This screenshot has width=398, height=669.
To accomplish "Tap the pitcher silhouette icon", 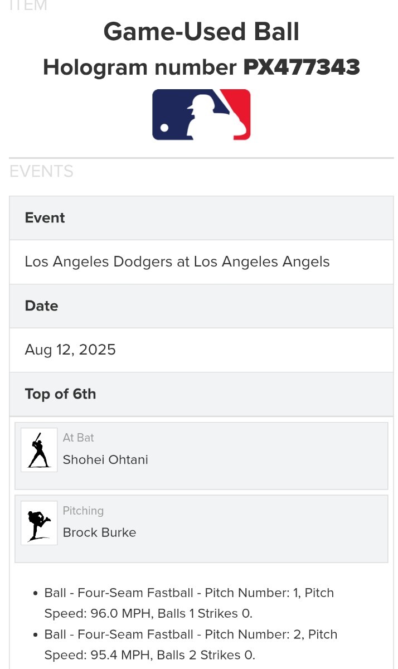I will click(x=39, y=523).
